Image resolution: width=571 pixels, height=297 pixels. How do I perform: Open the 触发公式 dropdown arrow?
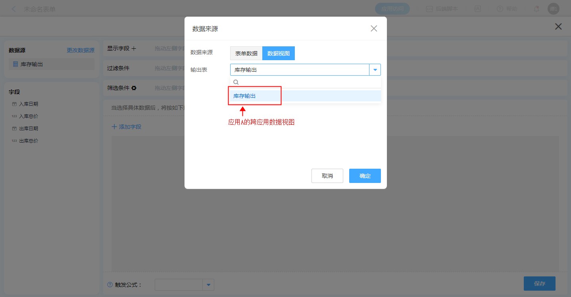208,285
